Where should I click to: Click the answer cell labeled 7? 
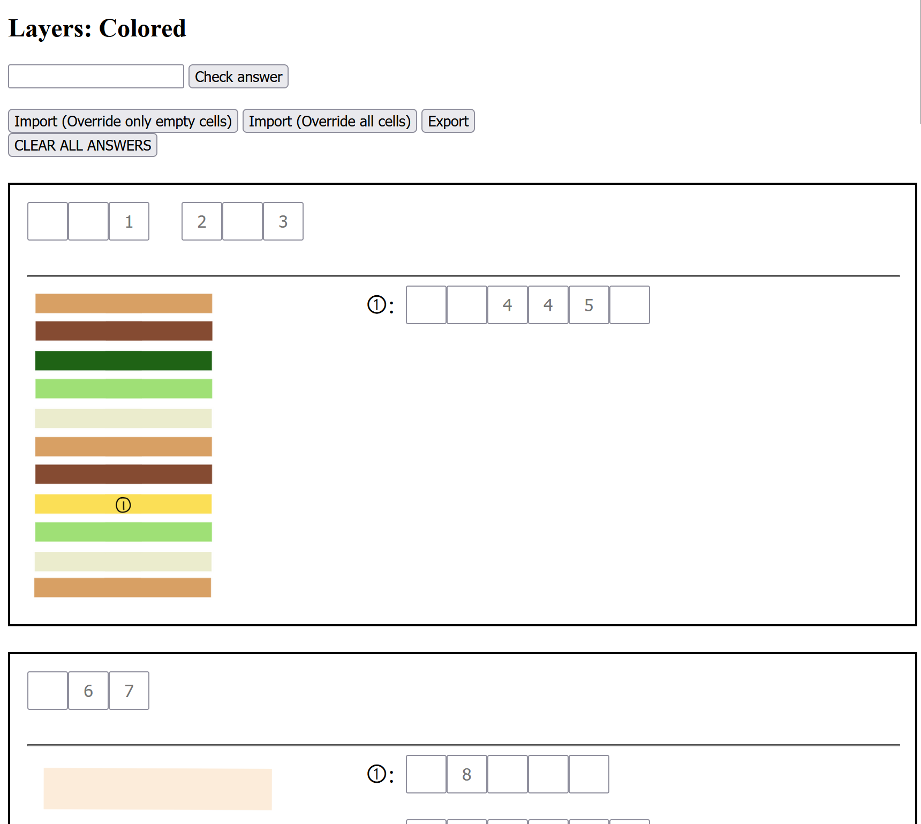pyautogui.click(x=129, y=691)
